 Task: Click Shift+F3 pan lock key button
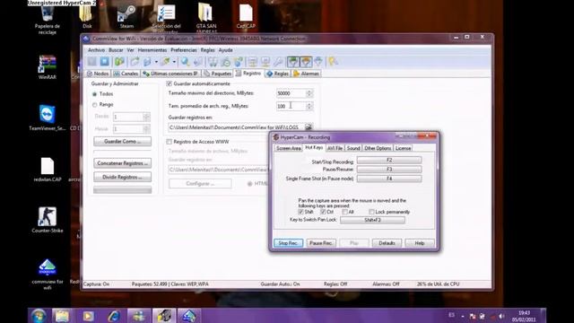click(372, 220)
